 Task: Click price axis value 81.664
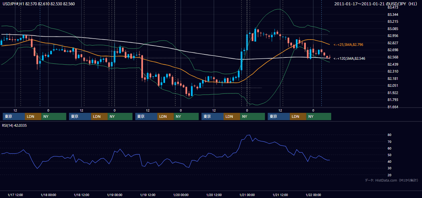click(x=393, y=107)
